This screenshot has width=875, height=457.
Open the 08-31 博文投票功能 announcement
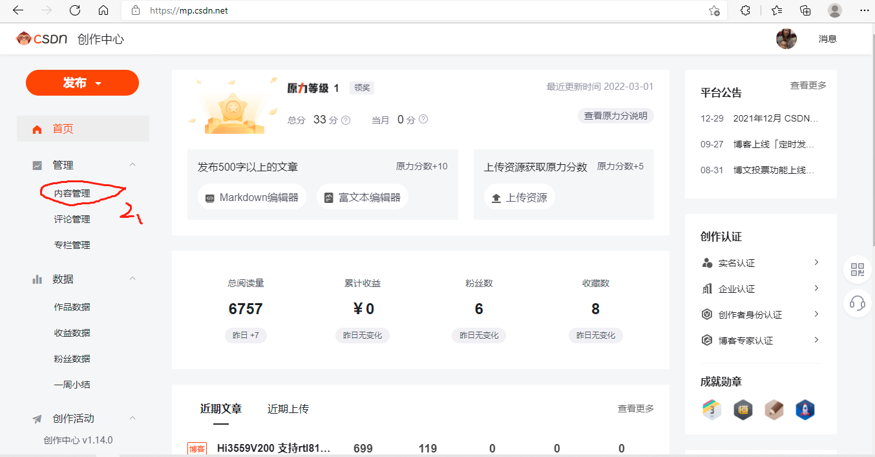758,170
